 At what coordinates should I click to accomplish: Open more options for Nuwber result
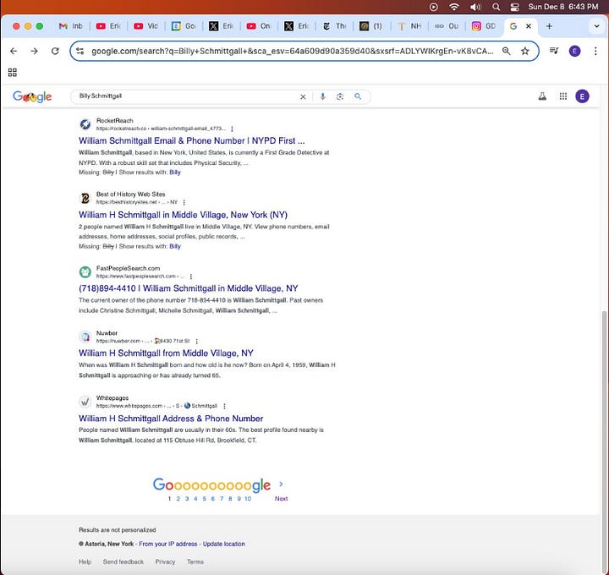[196, 342]
